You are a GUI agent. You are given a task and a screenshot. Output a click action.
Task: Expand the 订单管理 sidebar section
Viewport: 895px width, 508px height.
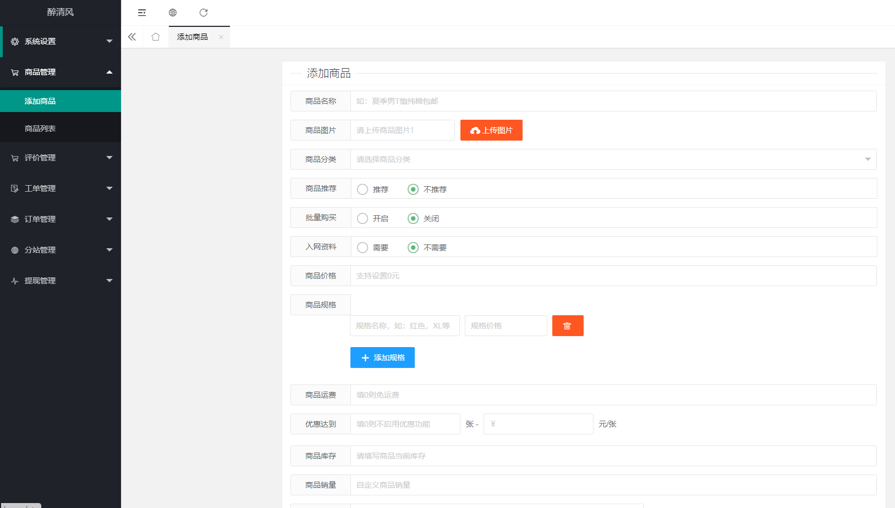[61, 219]
